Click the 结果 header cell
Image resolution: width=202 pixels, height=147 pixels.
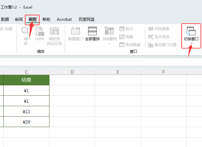(26, 80)
